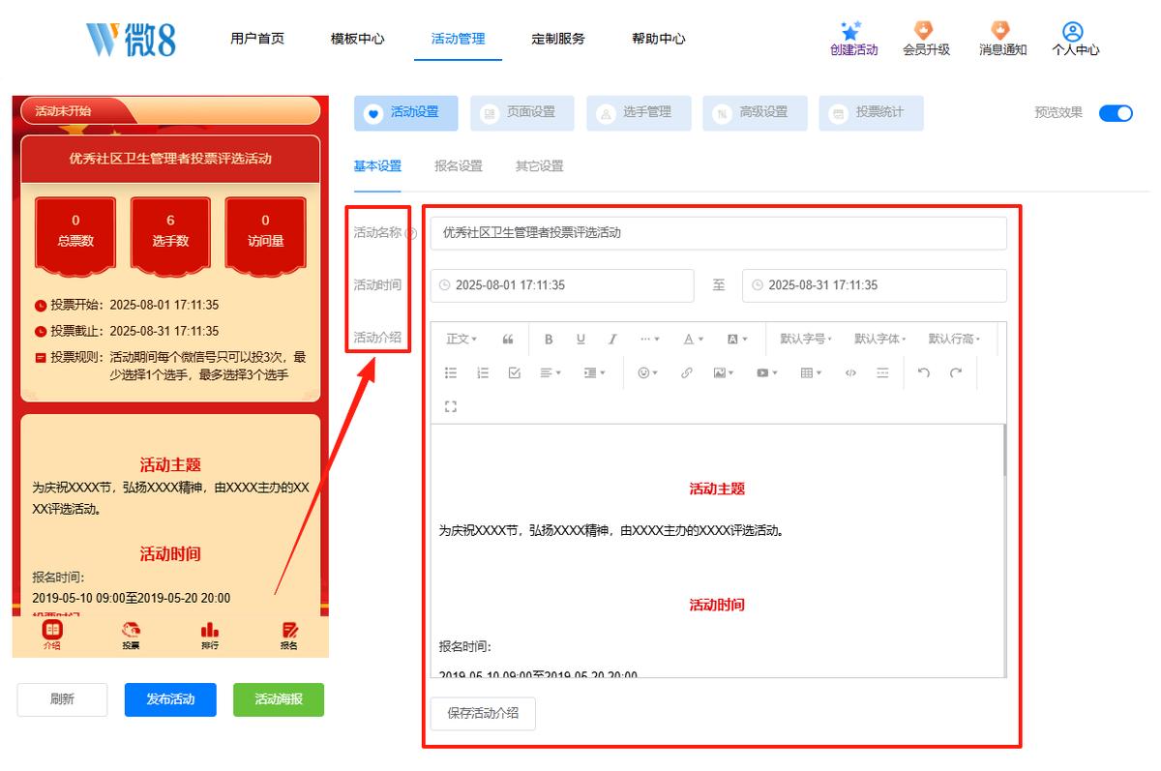1161x771 pixels.
Task: Open the 默认字体 font family dropdown
Action: coord(880,340)
